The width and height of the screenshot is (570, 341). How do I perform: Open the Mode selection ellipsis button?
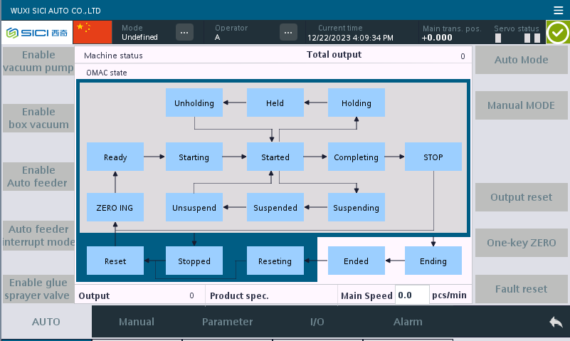point(184,32)
